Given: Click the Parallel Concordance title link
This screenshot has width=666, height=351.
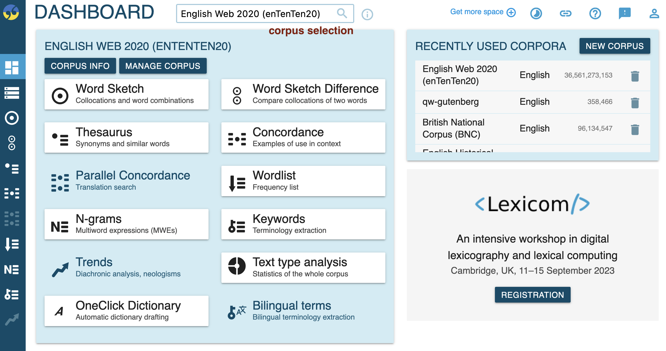Looking at the screenshot, I should (133, 175).
